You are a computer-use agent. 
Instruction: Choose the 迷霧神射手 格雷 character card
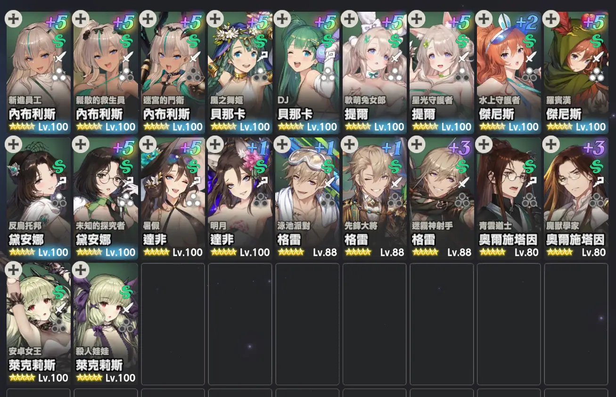tap(442, 198)
